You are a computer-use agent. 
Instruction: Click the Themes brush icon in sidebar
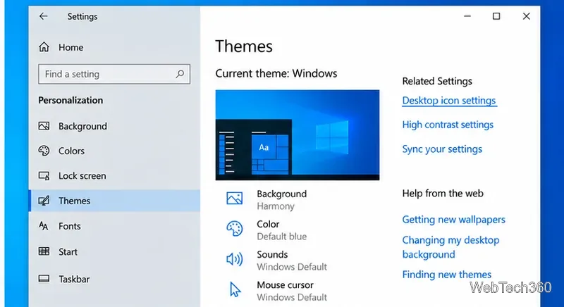(x=44, y=201)
